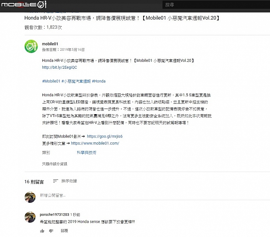Click the 1 秒前 comment timestamp
270x237 pixels.
coord(75,214)
